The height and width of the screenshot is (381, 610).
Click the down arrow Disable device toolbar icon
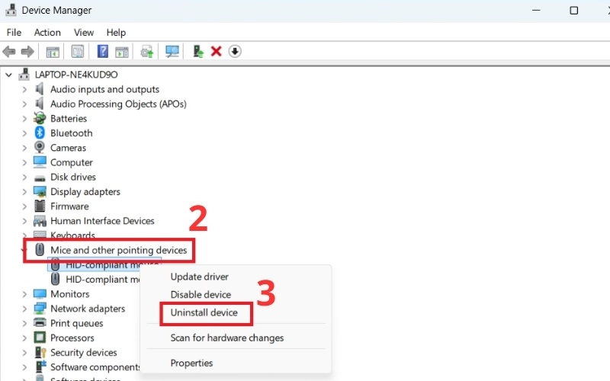(235, 52)
